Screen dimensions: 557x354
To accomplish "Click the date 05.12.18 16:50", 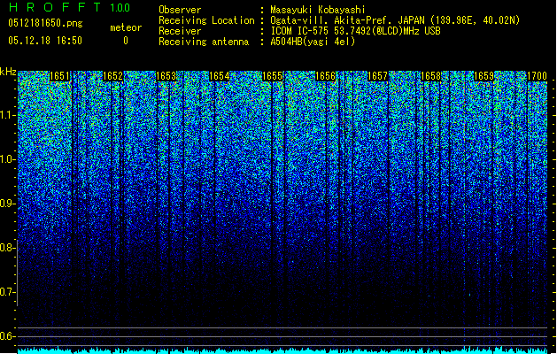I will click(x=45, y=41).
